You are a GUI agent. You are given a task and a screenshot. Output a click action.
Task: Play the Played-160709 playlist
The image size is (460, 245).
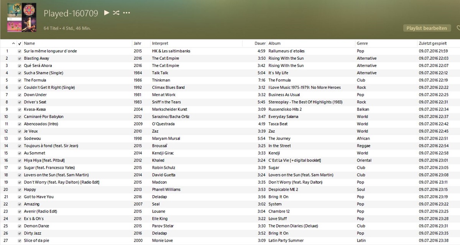tap(106, 13)
